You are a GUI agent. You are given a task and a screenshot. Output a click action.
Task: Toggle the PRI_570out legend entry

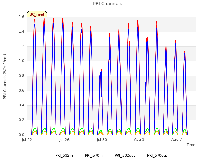tap(154, 156)
